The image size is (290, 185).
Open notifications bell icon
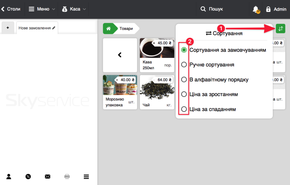pyautogui.click(x=255, y=9)
